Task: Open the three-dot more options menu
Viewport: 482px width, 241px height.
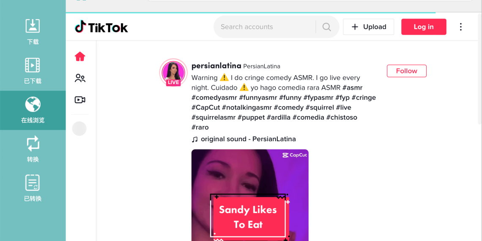Action: [460, 27]
